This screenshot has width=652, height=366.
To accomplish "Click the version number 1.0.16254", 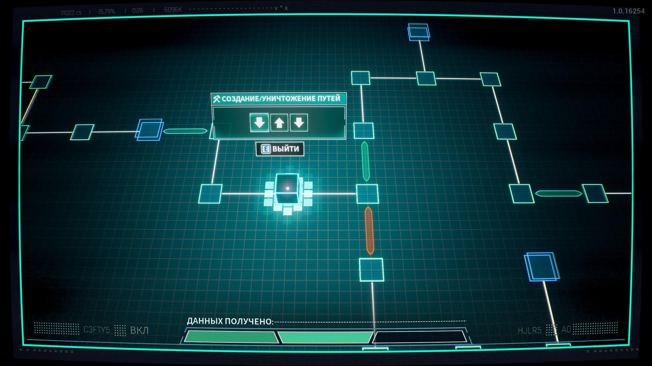I will pyautogui.click(x=628, y=11).
